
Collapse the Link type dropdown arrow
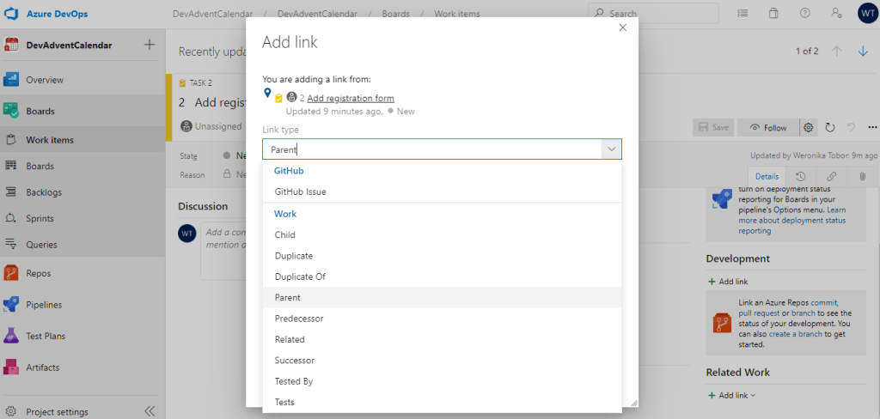pos(611,149)
